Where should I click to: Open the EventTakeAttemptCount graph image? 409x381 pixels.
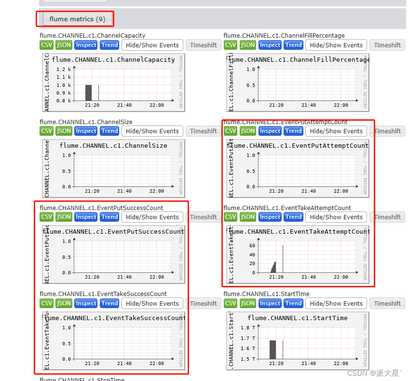point(298,254)
